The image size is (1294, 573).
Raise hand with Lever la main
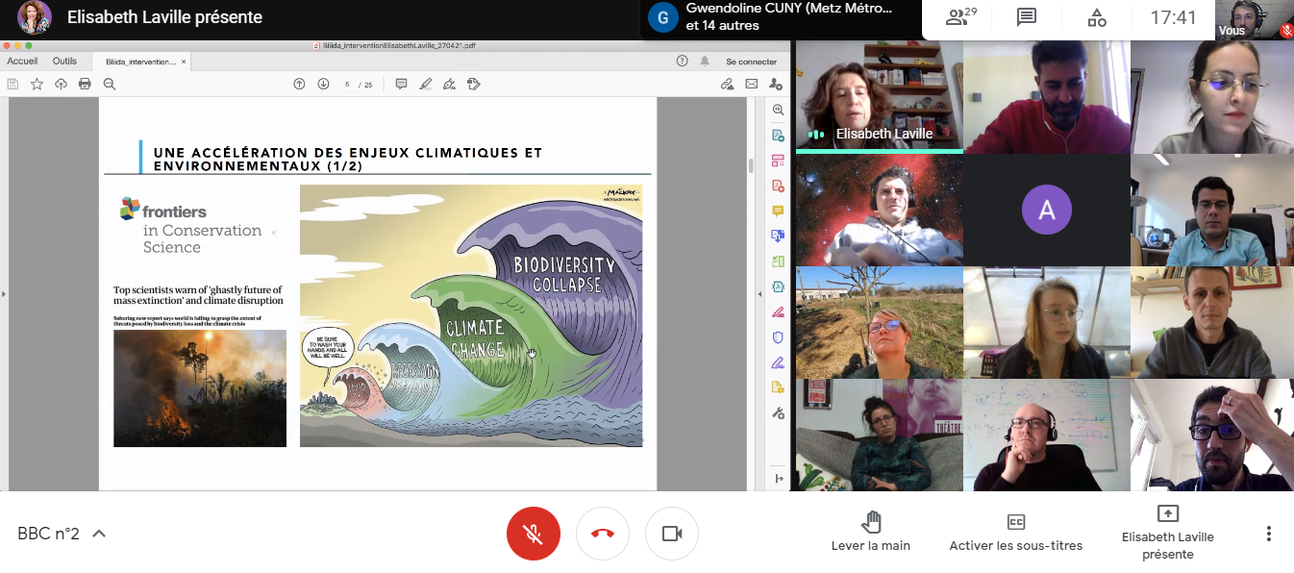click(871, 532)
